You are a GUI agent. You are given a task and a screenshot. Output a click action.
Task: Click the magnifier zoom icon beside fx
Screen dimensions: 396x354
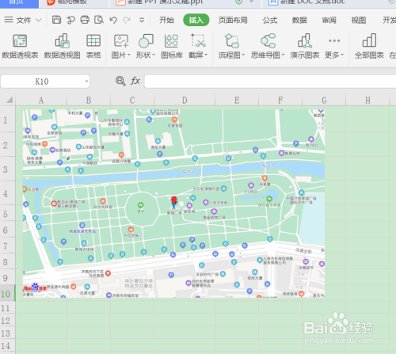tap(120, 81)
